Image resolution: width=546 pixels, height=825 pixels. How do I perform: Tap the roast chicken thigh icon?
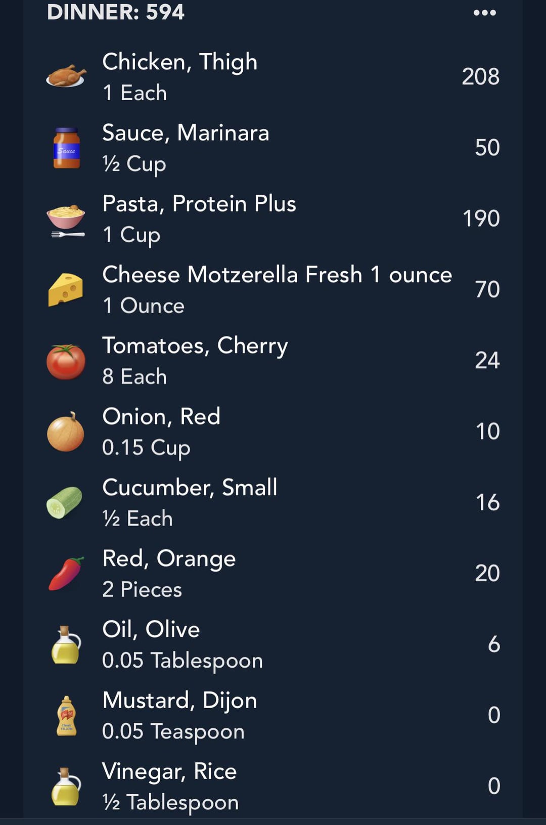[66, 76]
